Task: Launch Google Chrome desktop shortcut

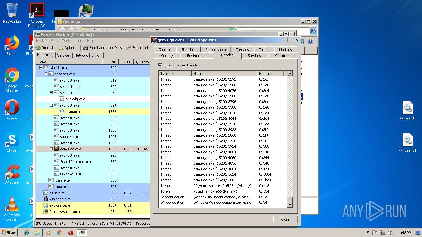Action: pos(12,80)
